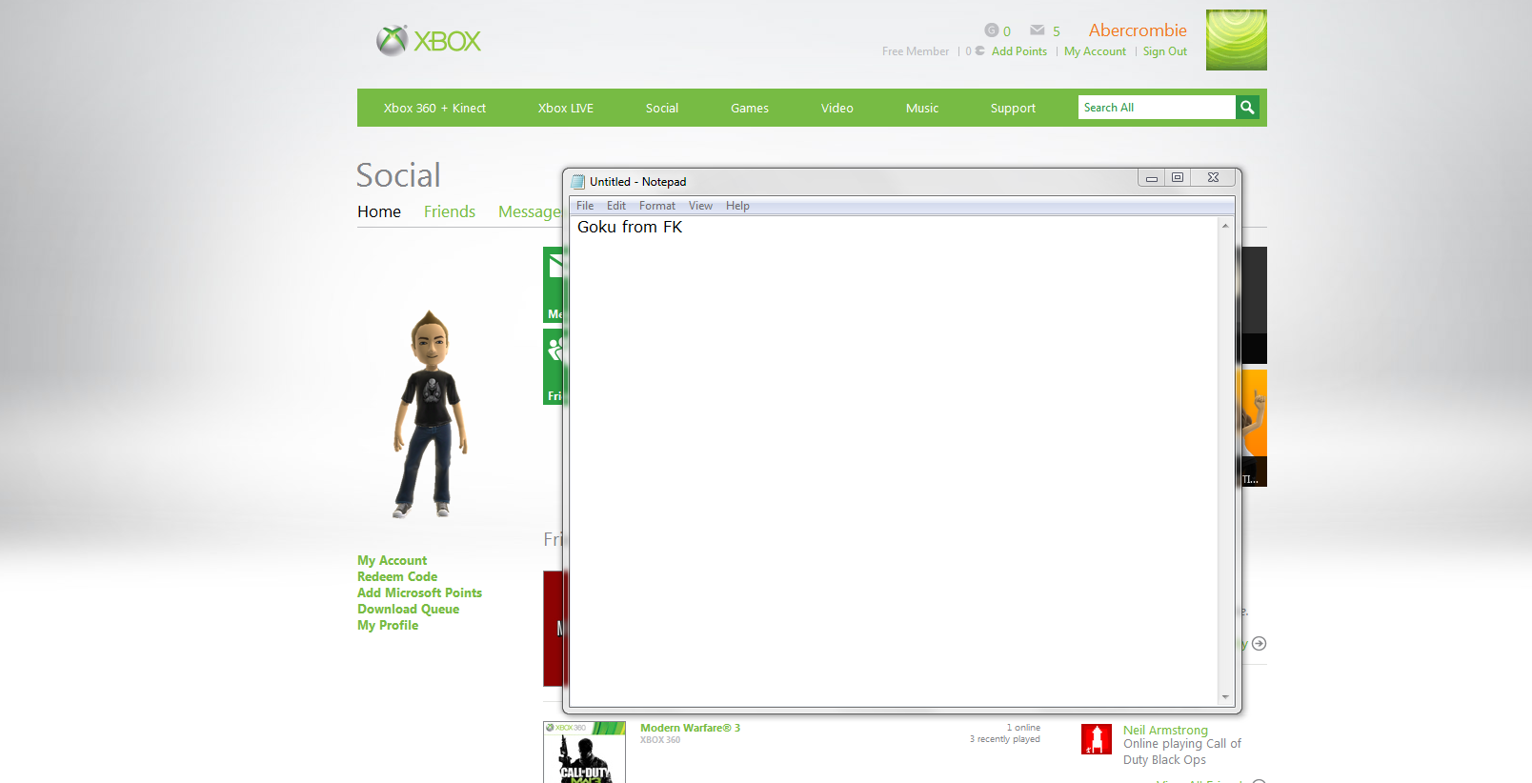Image resolution: width=1532 pixels, height=783 pixels.
Task: Click the Notepad title bar icon
Action: click(x=577, y=182)
